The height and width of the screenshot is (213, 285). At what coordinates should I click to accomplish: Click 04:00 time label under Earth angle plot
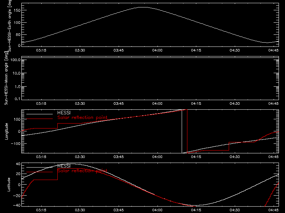point(157,50)
